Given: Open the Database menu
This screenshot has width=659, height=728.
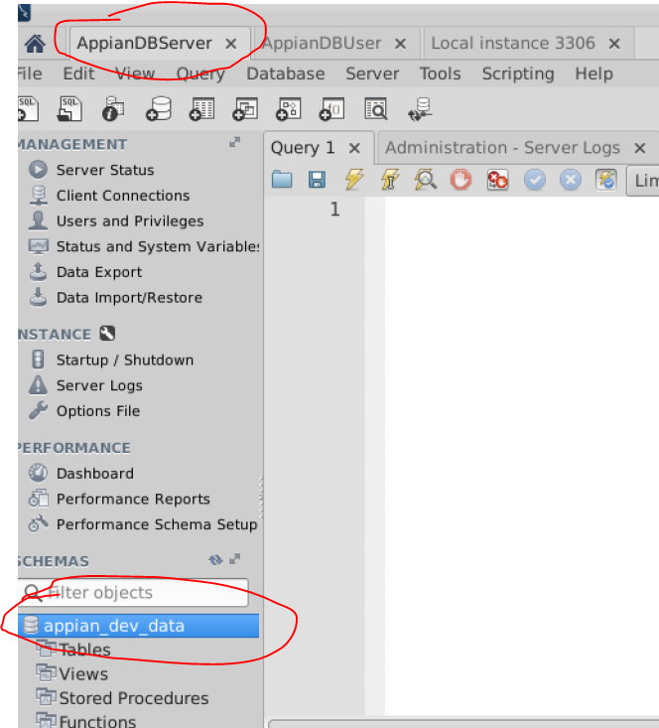Looking at the screenshot, I should (286, 73).
